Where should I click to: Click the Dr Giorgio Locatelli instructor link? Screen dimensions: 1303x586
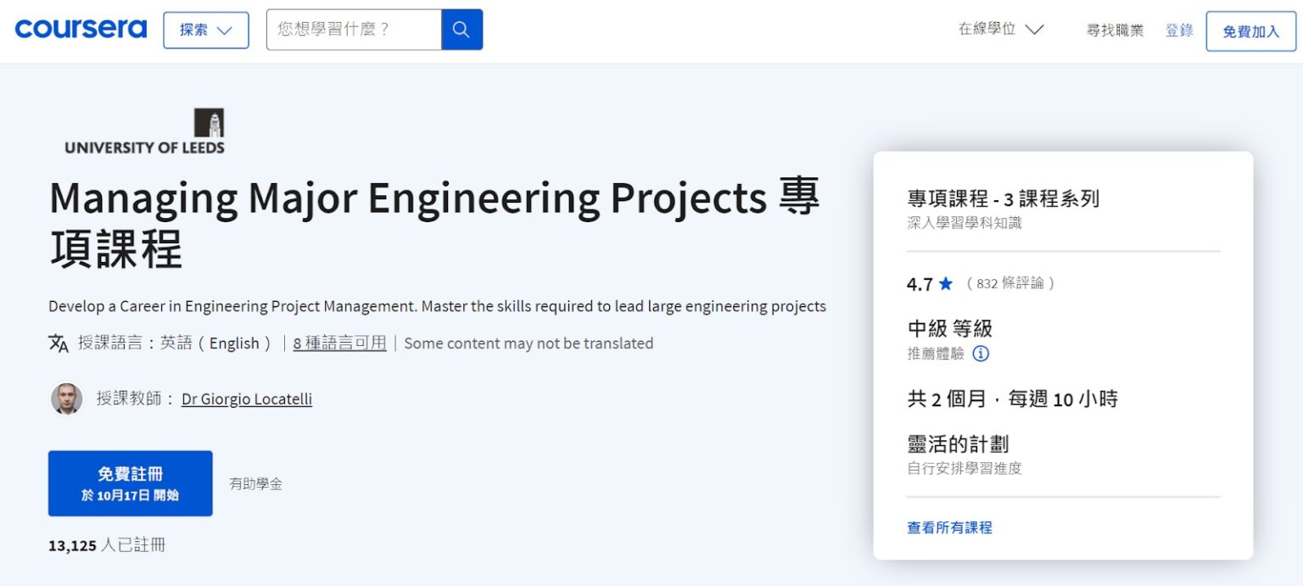click(246, 399)
